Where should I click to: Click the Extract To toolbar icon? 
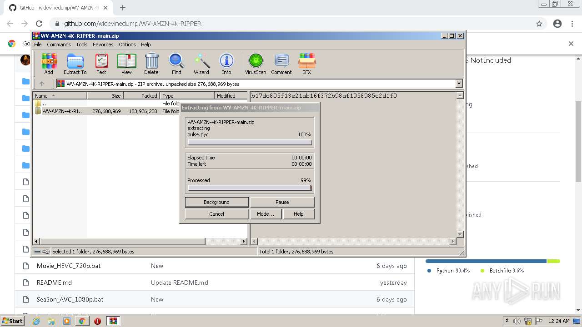(75, 64)
